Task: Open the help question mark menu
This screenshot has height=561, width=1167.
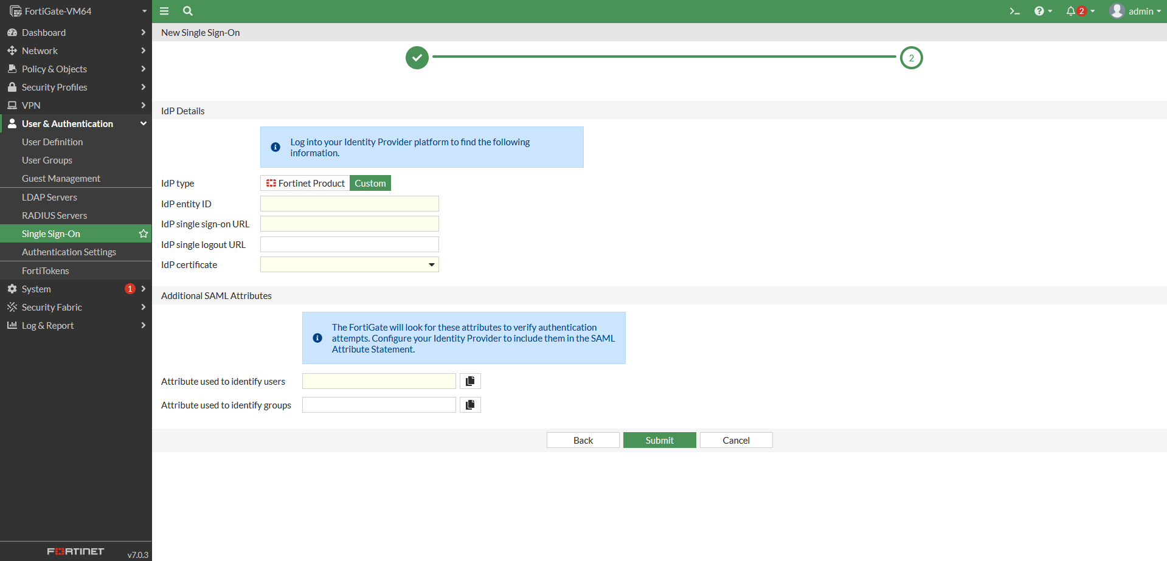Action: [x=1042, y=11]
